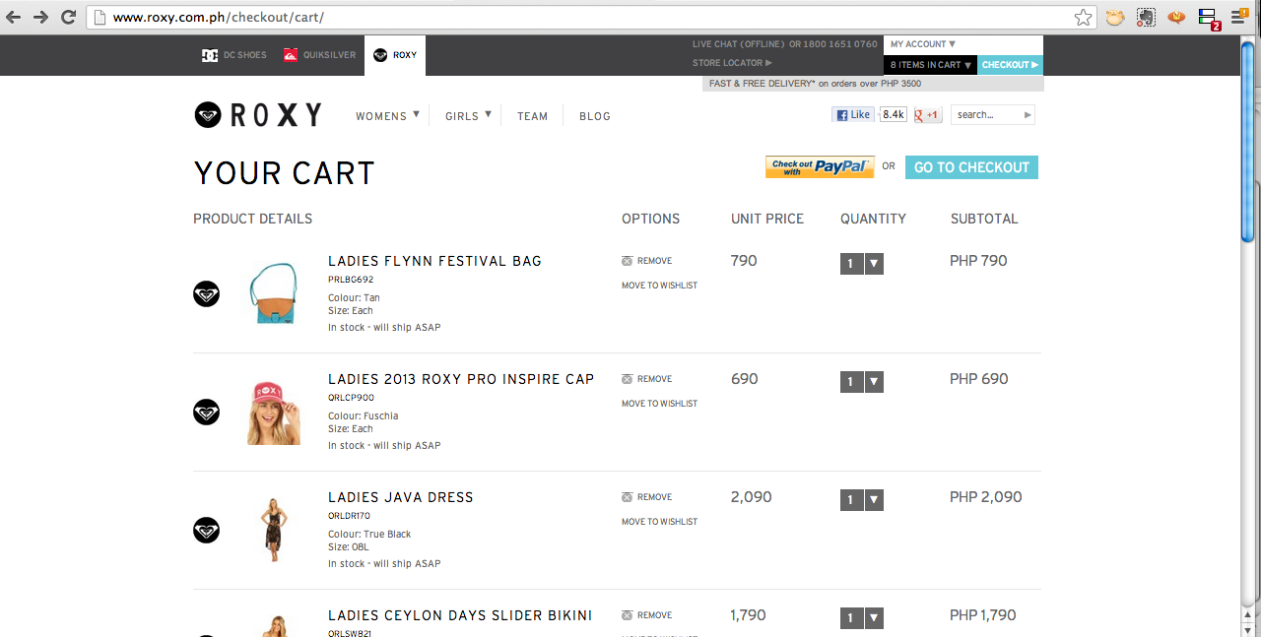Click the browser back arrow
The width and height of the screenshot is (1261, 637).
click(x=15, y=17)
